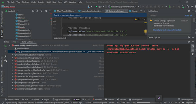196x104 pixels.
Task: Click Gradle download progress bar in status bar
Action: 148,103
